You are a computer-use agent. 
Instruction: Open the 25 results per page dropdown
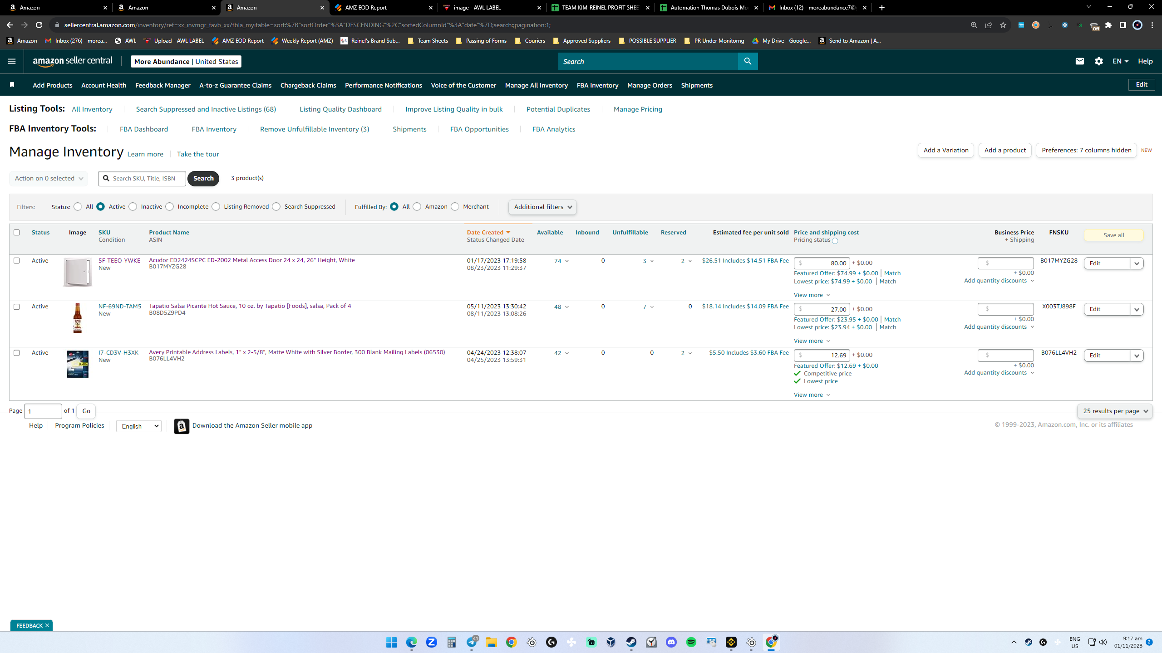point(1115,411)
